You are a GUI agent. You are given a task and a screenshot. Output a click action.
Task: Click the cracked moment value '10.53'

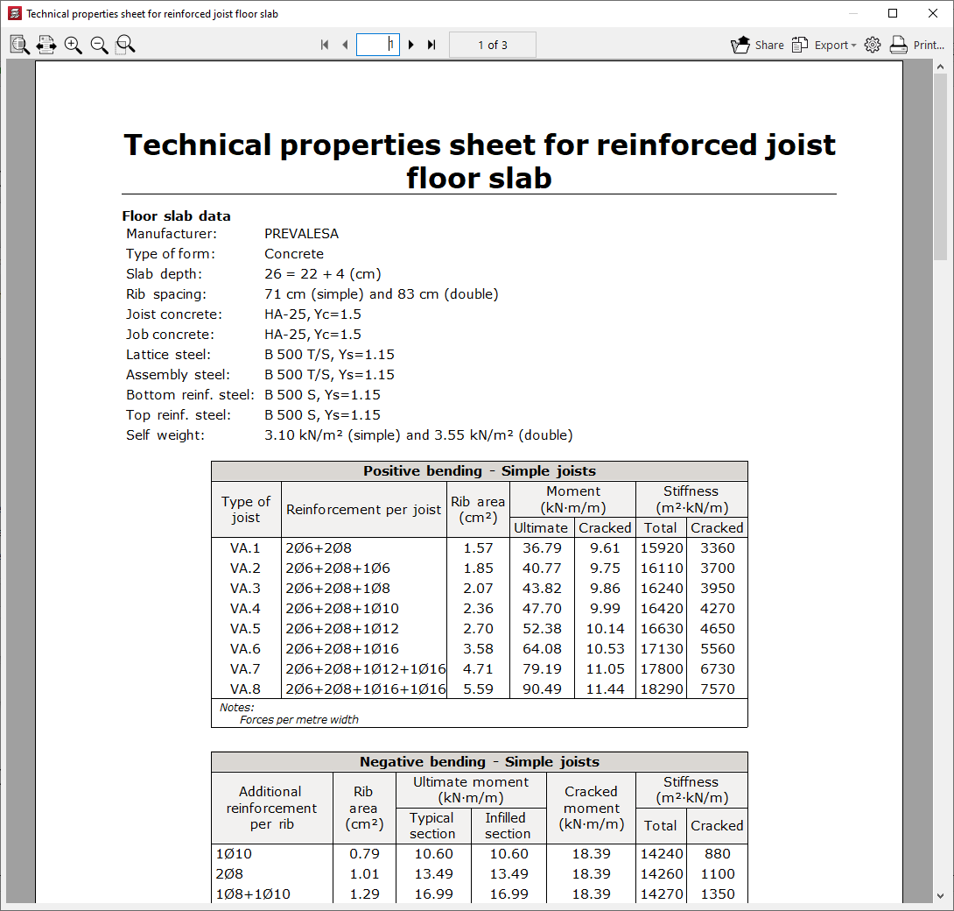(605, 648)
